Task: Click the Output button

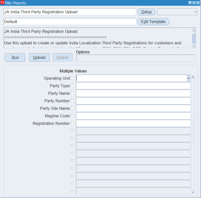Action: [63, 57]
